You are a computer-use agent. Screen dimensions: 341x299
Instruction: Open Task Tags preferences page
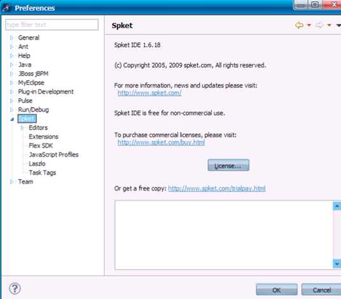(43, 173)
